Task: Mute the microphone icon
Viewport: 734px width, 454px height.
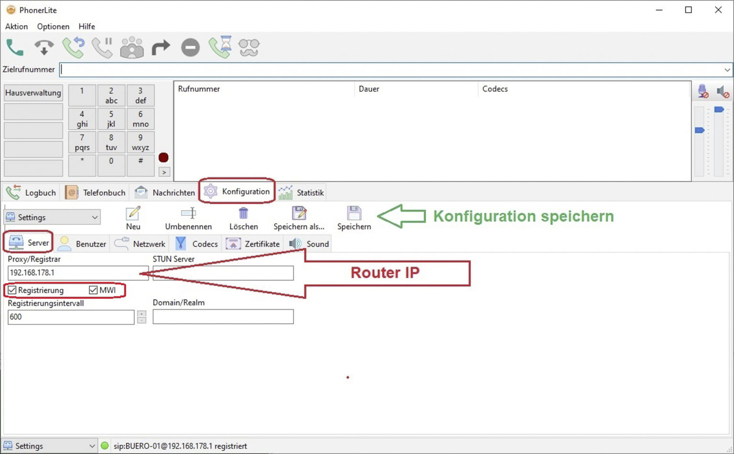Action: [x=702, y=91]
